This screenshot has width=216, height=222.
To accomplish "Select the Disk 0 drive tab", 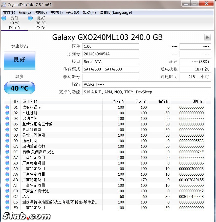I will pos(14,23).
